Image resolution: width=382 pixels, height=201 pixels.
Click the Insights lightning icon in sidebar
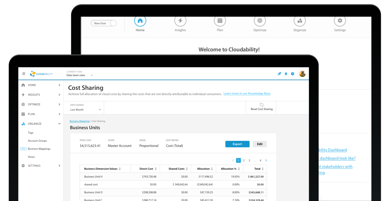pos(23,95)
